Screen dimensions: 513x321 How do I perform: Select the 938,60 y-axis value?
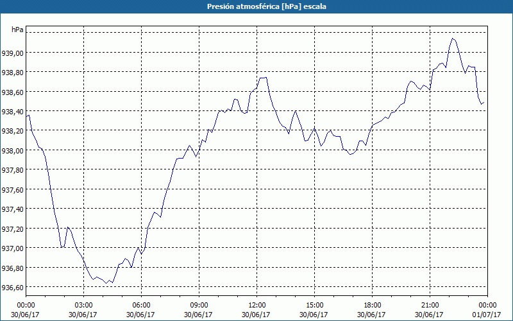tap(12, 92)
